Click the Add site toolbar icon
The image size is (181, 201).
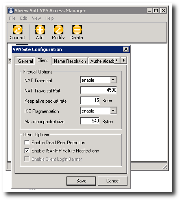[x=40, y=30]
